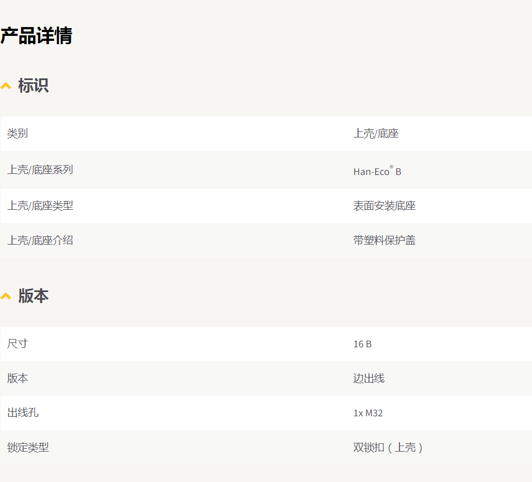Select the 类别 row label
This screenshot has height=482, width=532.
(x=17, y=134)
